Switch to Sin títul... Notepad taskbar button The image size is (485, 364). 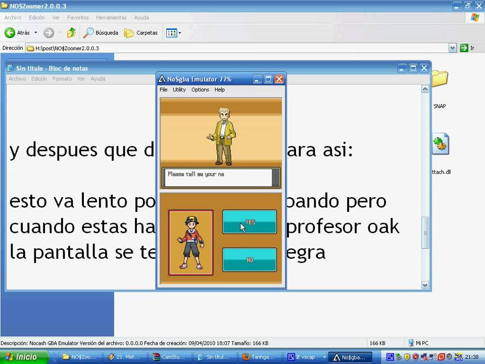(x=215, y=357)
